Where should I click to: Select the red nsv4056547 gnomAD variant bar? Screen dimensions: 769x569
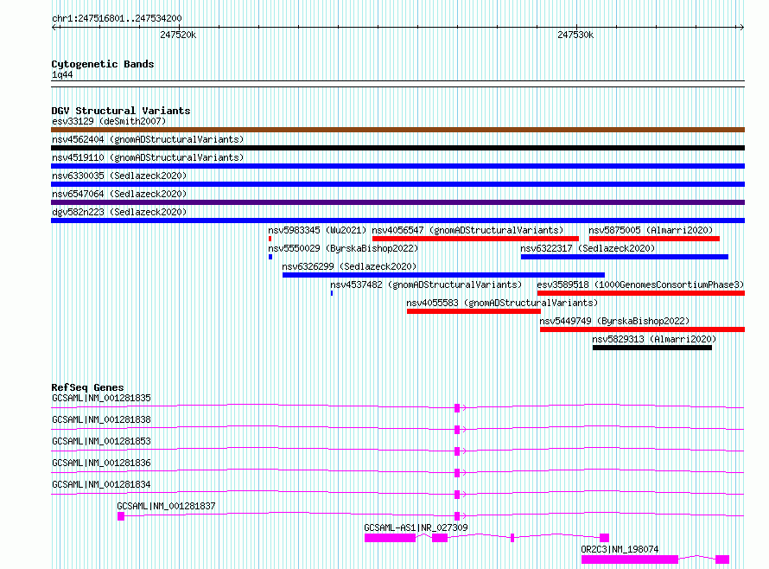(x=475, y=239)
